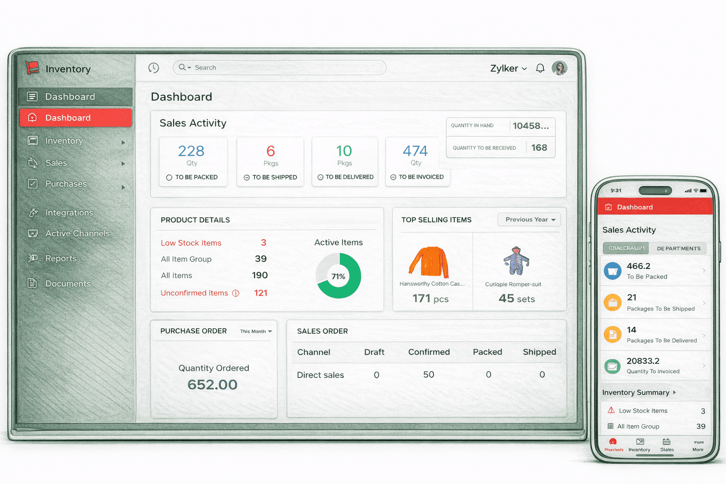Tap the Inventory icon on the phone navbar
Image resolution: width=726 pixels, height=484 pixels.
click(639, 445)
